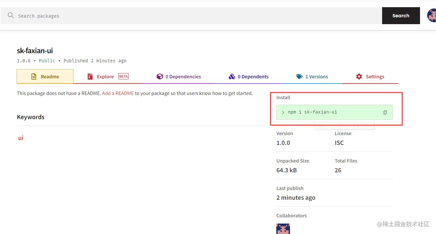This screenshot has height=234, width=436.
Task: Open the 0 Dependencies tab
Action: [179, 76]
